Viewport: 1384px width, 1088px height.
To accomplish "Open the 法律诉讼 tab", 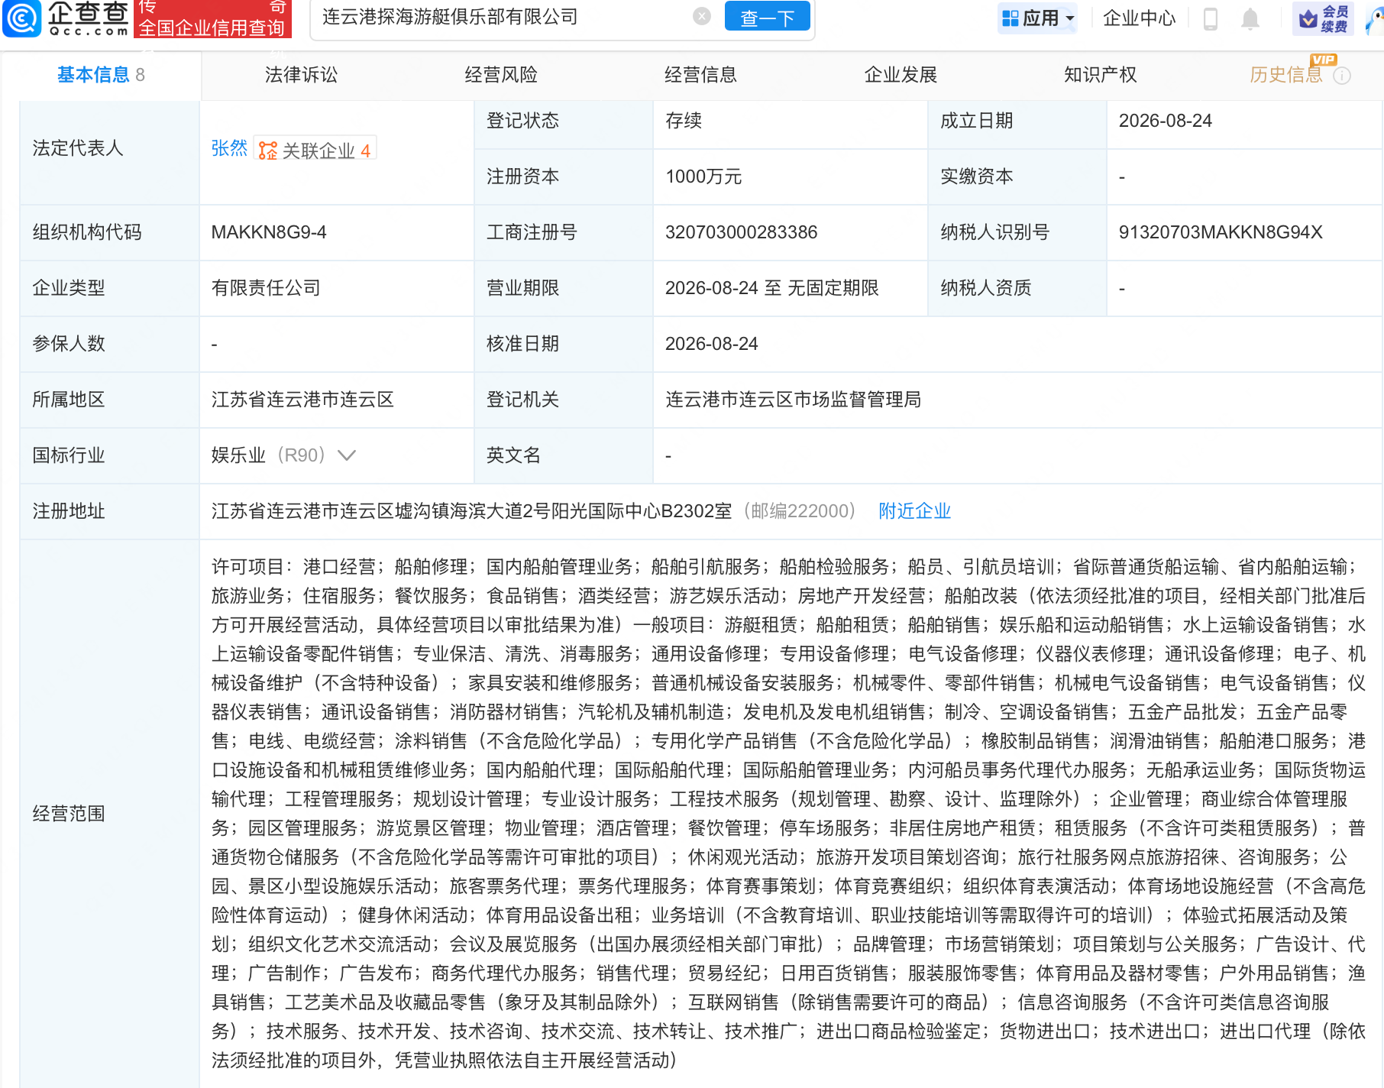I will click(x=301, y=75).
